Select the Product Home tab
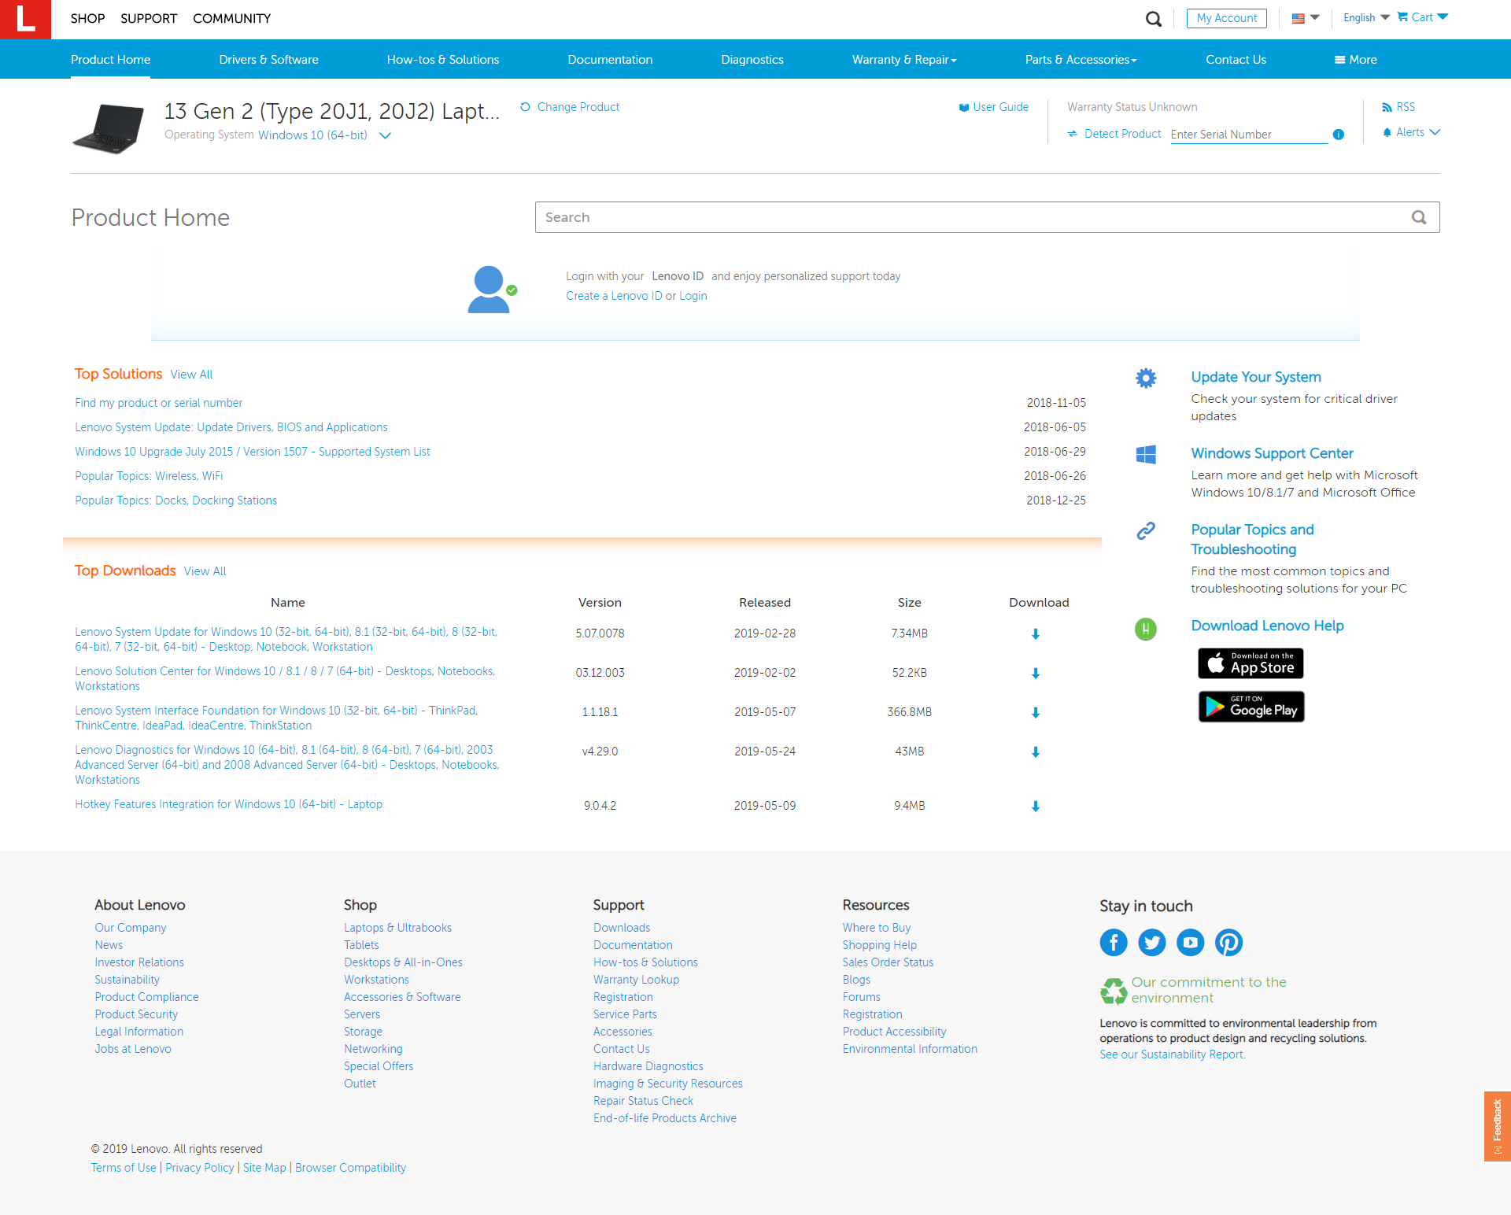 click(111, 60)
